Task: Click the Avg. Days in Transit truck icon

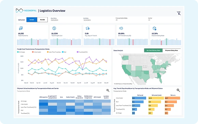Action: (x=87, y=28)
